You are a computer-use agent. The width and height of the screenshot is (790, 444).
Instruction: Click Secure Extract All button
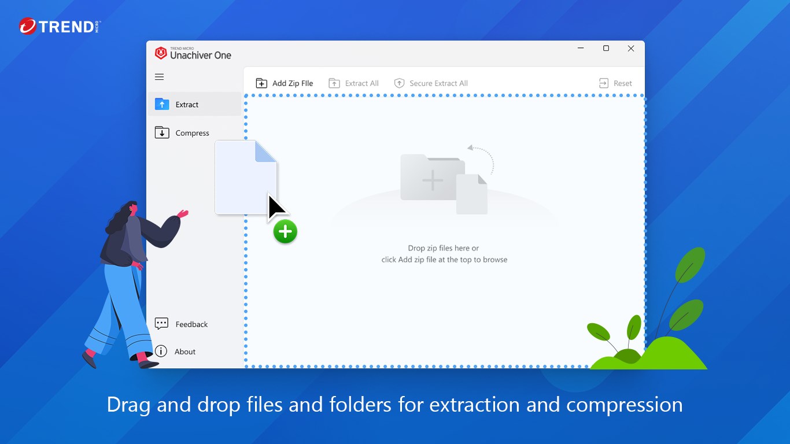[x=431, y=83]
